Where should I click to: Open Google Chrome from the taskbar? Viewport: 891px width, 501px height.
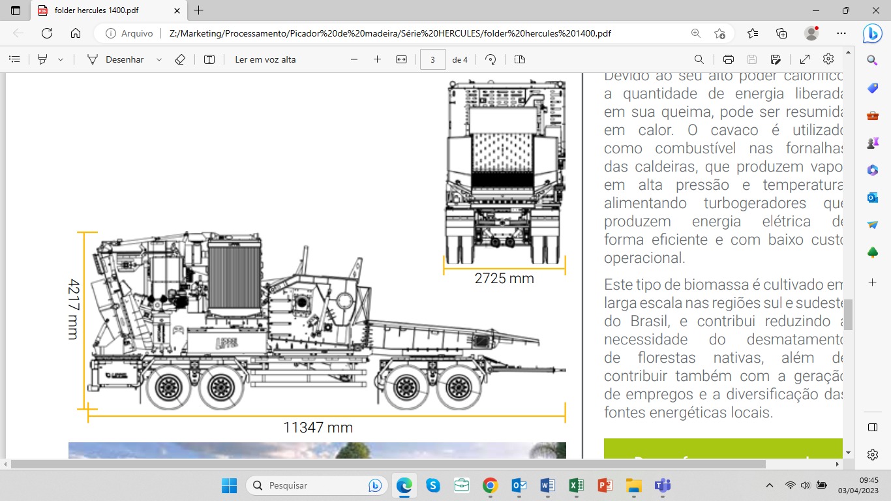(x=491, y=485)
